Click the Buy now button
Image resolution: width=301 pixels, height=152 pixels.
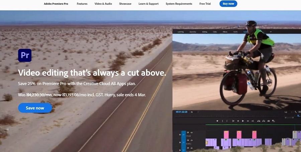coord(228,4)
